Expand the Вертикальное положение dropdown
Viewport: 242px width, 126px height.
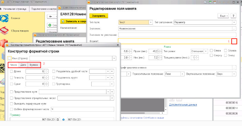coord(234,74)
